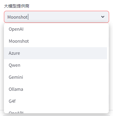The height and width of the screenshot is (116, 113).
Task: Switch the provider to Azure
Action: 55,53
